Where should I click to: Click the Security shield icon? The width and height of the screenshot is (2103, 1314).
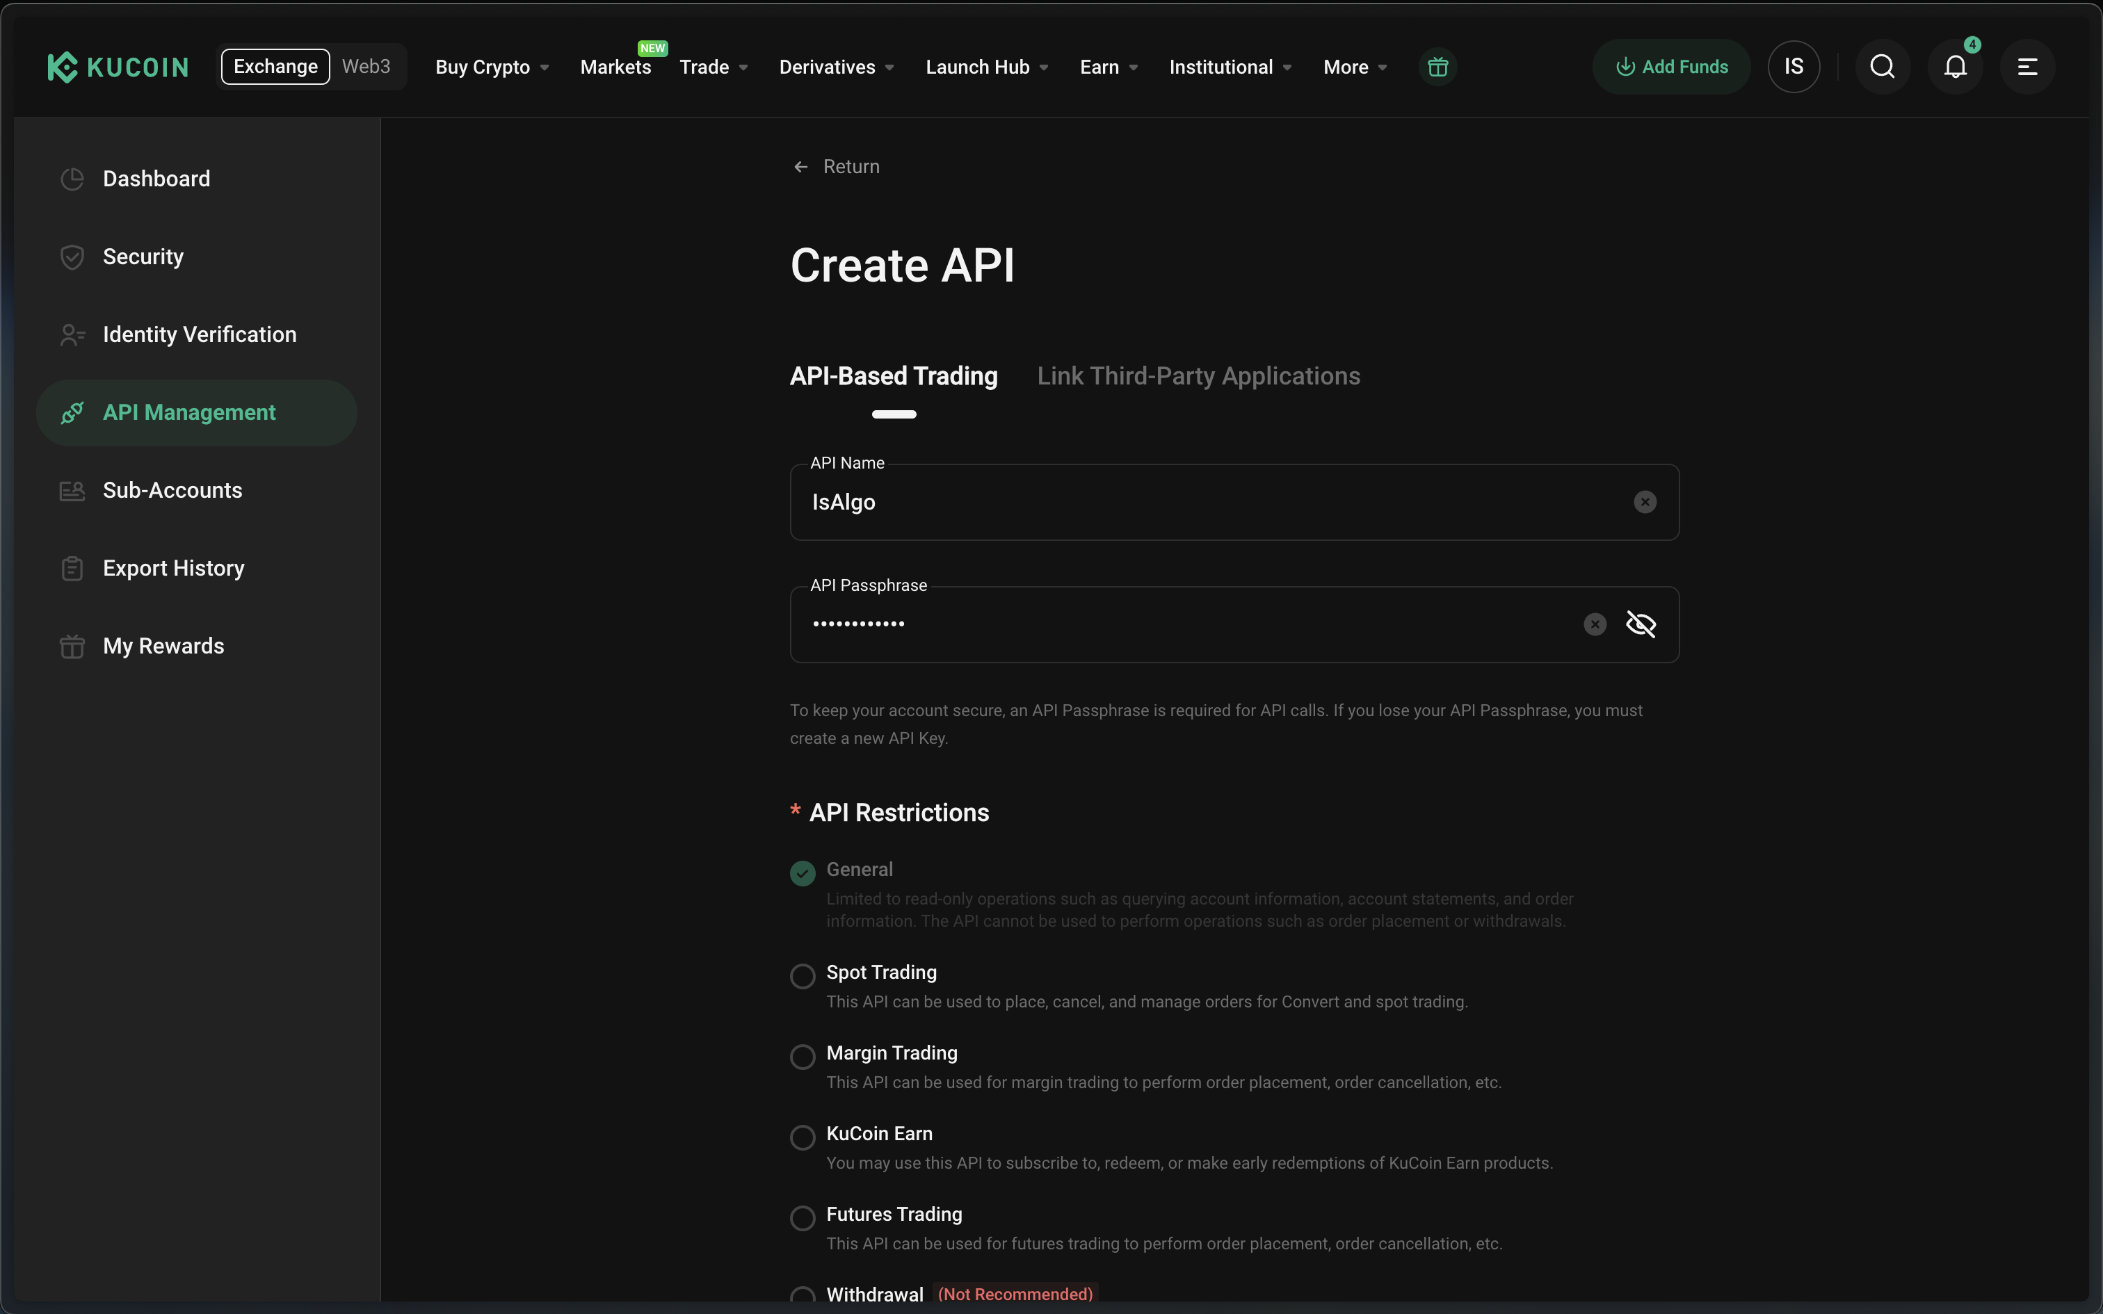[72, 257]
